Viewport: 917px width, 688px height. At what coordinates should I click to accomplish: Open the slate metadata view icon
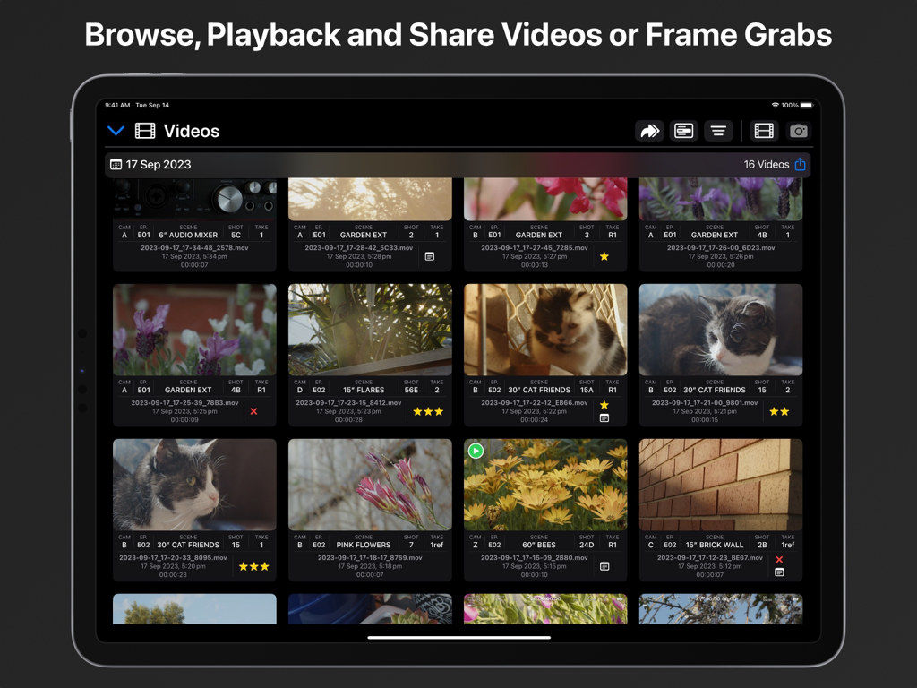click(x=684, y=131)
